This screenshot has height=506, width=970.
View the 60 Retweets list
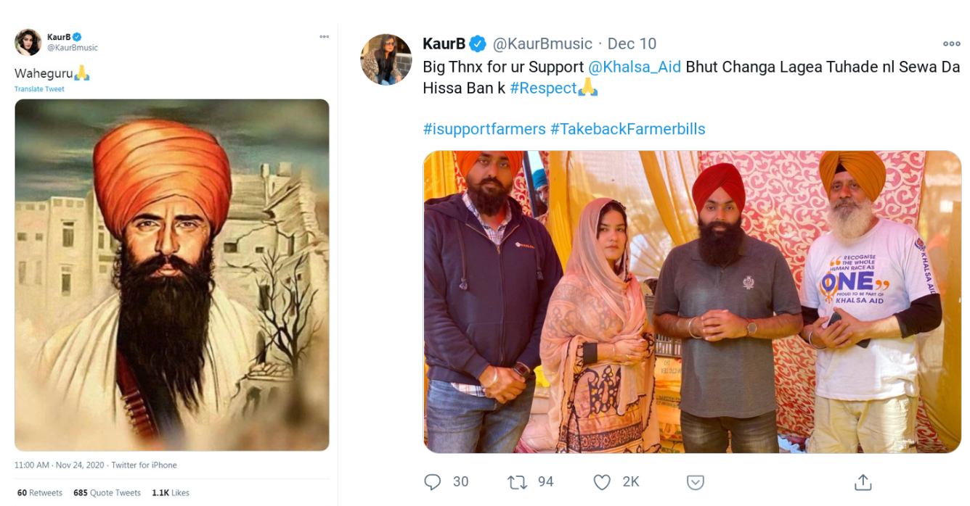tap(40, 493)
